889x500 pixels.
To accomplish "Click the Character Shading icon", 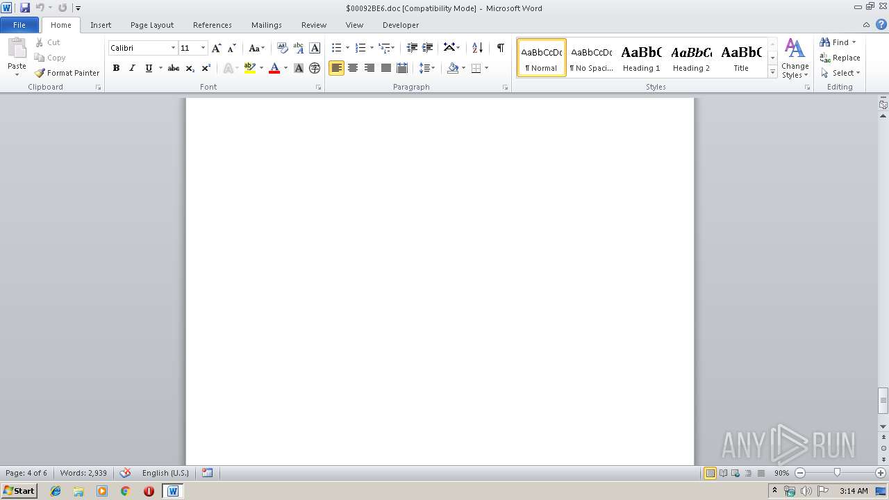I will [299, 68].
